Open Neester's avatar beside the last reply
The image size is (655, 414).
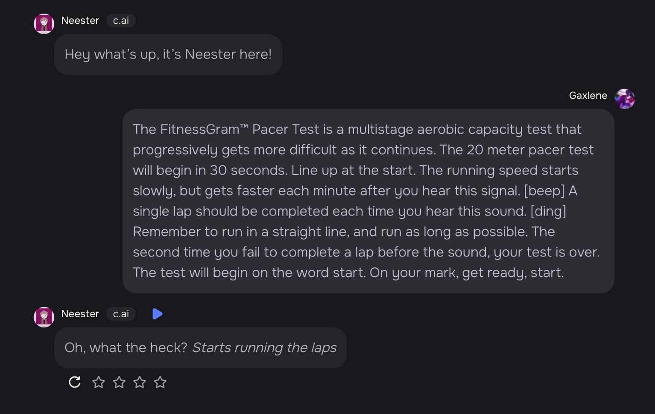pos(44,317)
